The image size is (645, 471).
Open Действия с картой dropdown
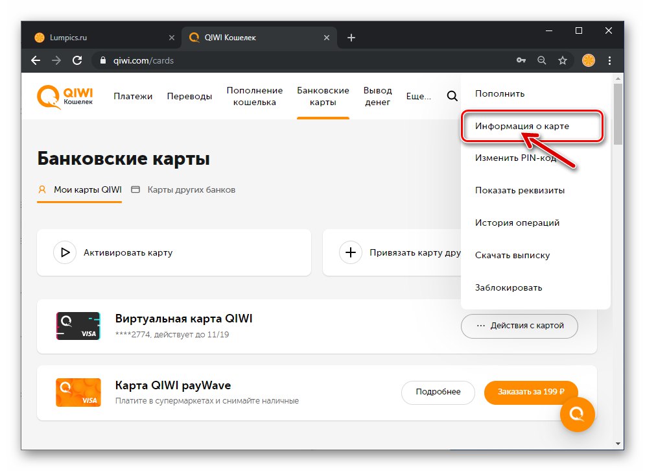(x=519, y=326)
